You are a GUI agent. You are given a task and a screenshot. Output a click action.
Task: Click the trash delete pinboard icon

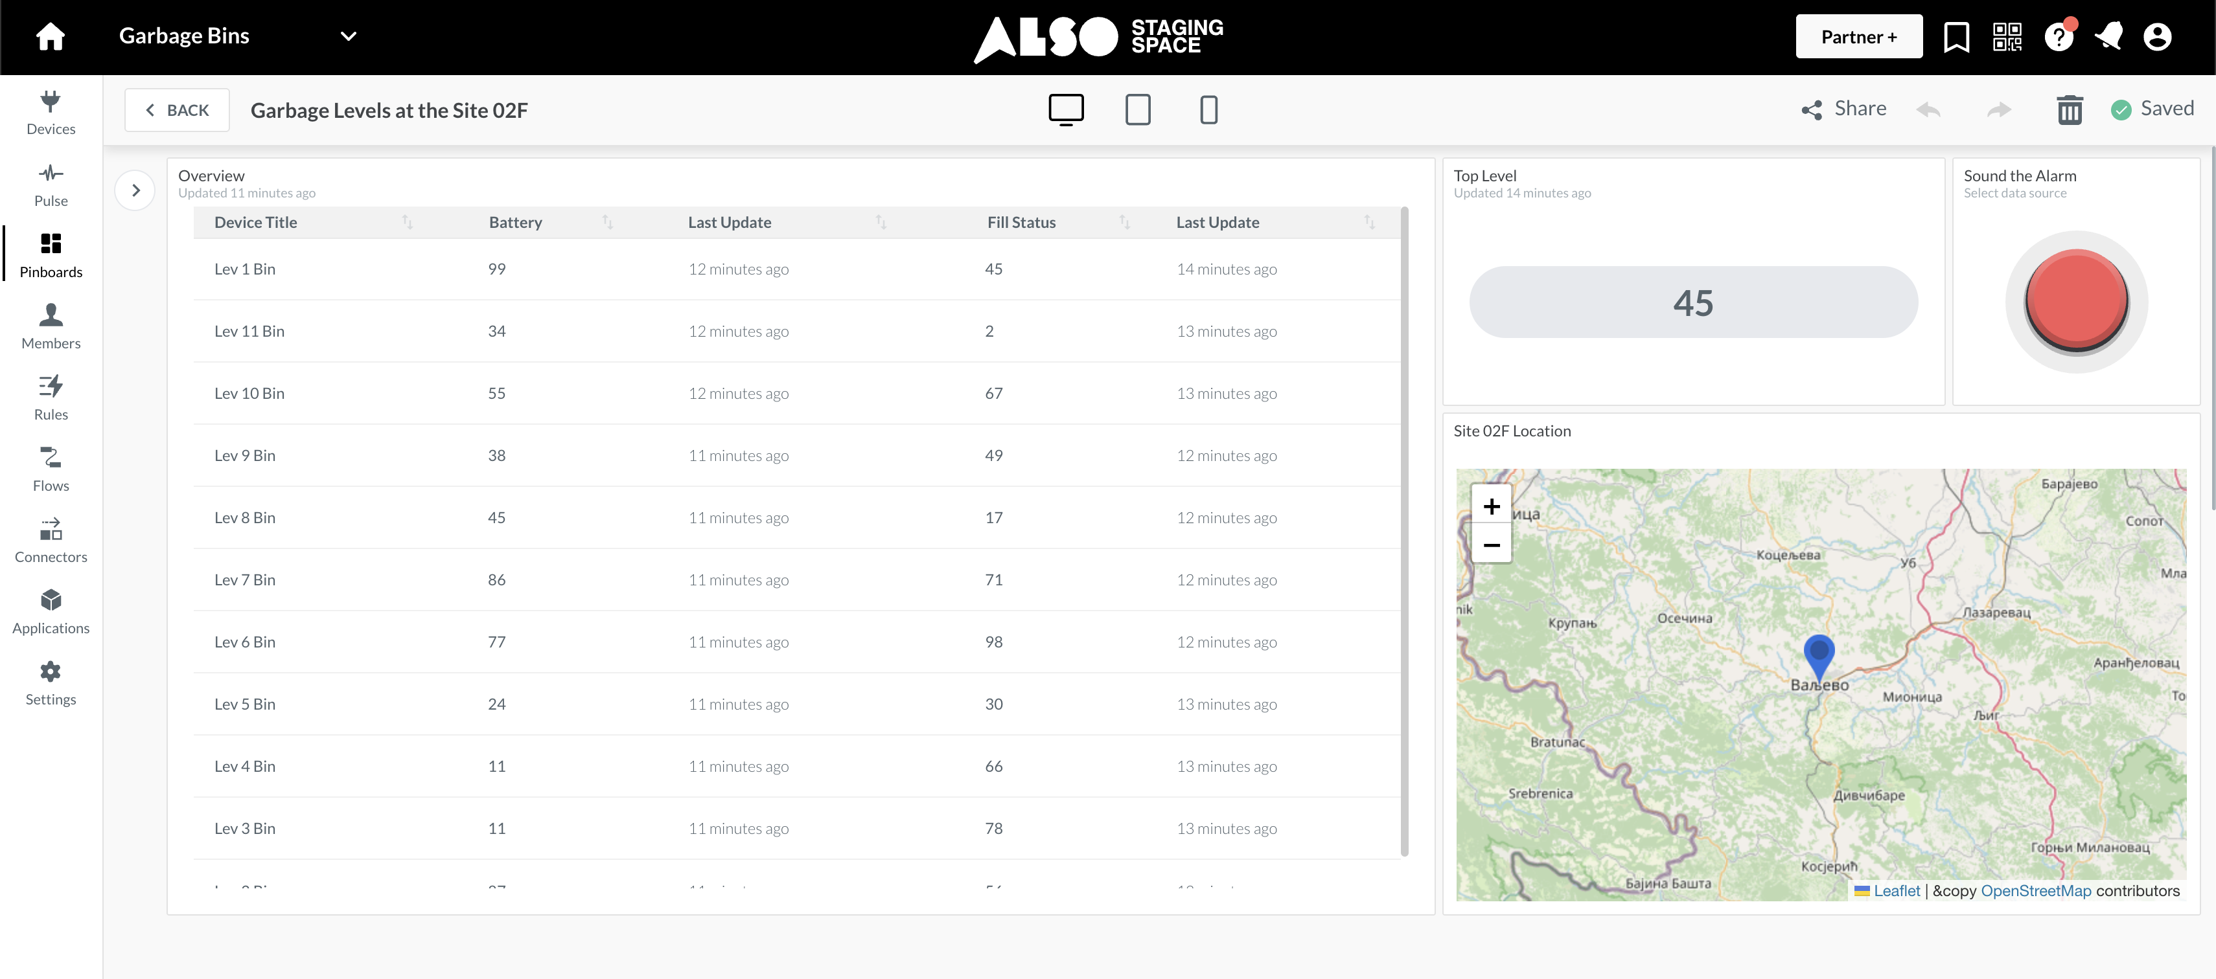click(2069, 110)
